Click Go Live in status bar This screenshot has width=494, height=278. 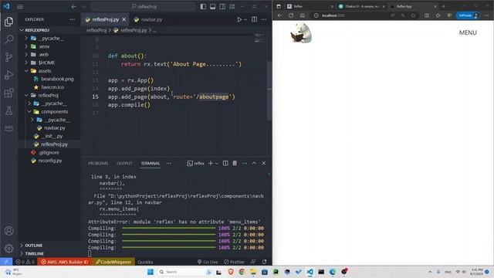click(x=208, y=262)
